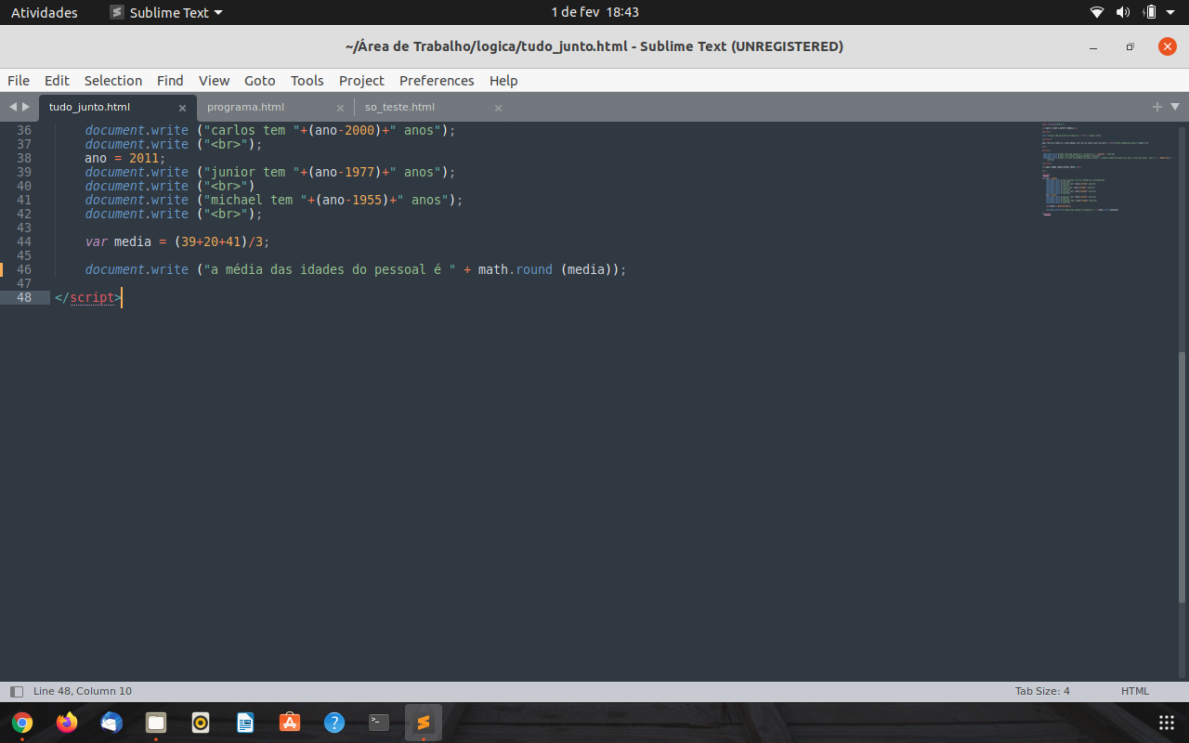The height and width of the screenshot is (743, 1189).
Task: Open the Selection menu
Action: (113, 81)
